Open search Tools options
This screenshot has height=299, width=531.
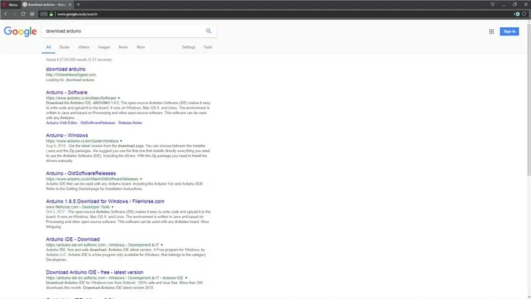208,47
